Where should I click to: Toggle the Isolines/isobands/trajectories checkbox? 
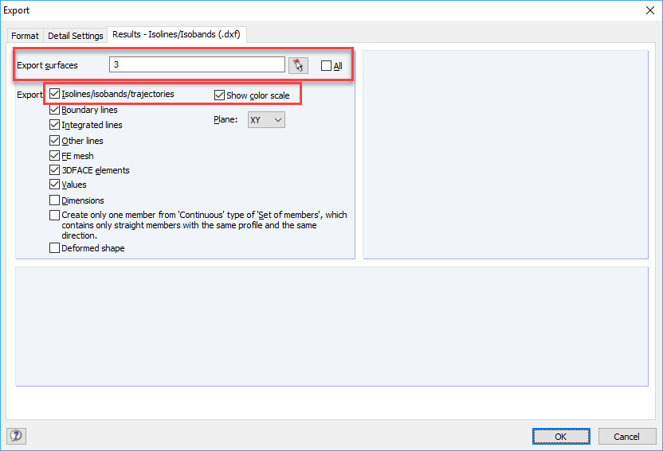pyautogui.click(x=54, y=94)
